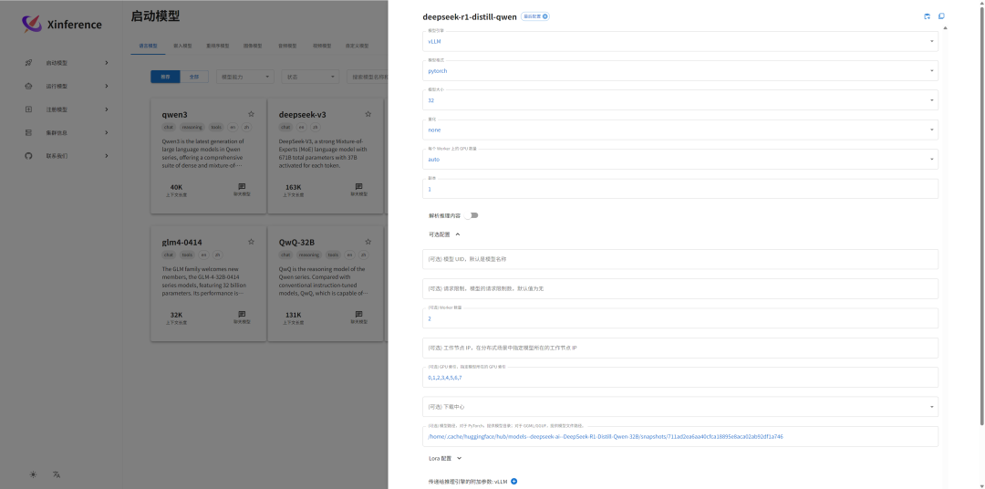Click the blue plus icon next to vLLM parameters
Screen dimensions: 985x489
(x=513, y=482)
